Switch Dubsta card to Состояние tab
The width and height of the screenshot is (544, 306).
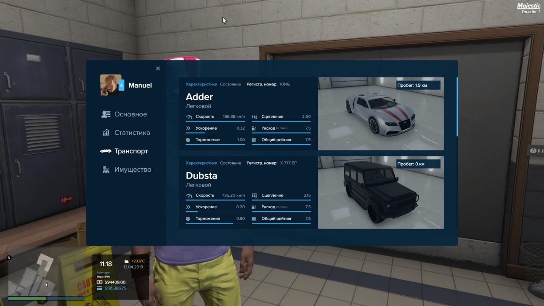(230, 163)
